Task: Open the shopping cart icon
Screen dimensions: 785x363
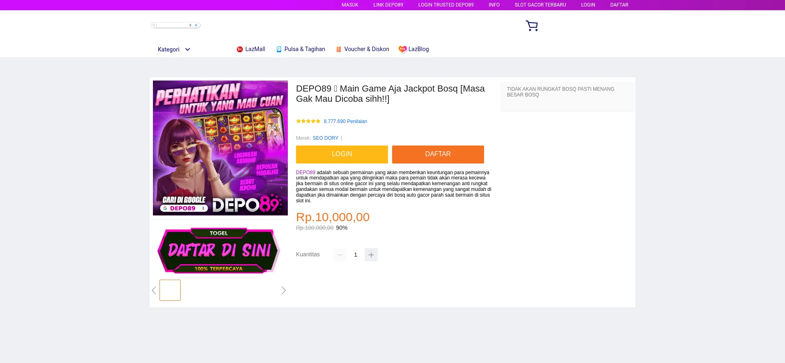Action: pyautogui.click(x=532, y=26)
